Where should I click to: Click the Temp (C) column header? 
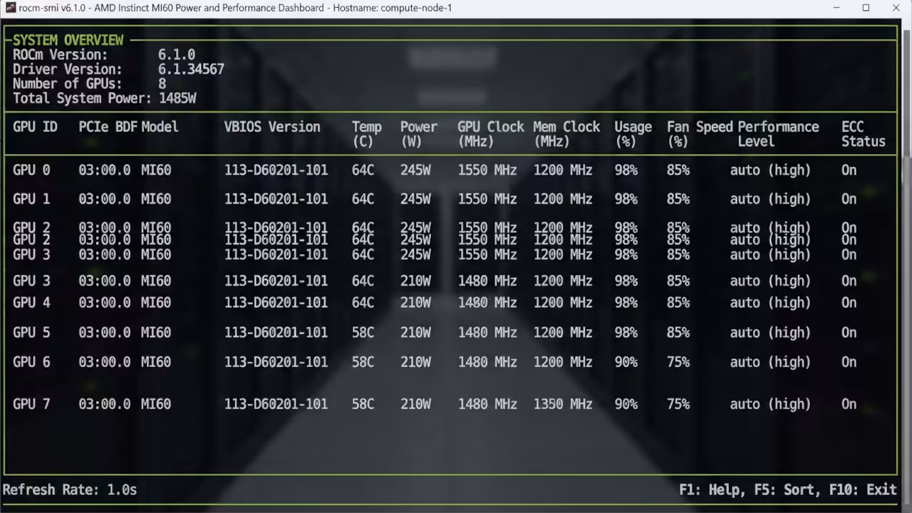pos(367,134)
